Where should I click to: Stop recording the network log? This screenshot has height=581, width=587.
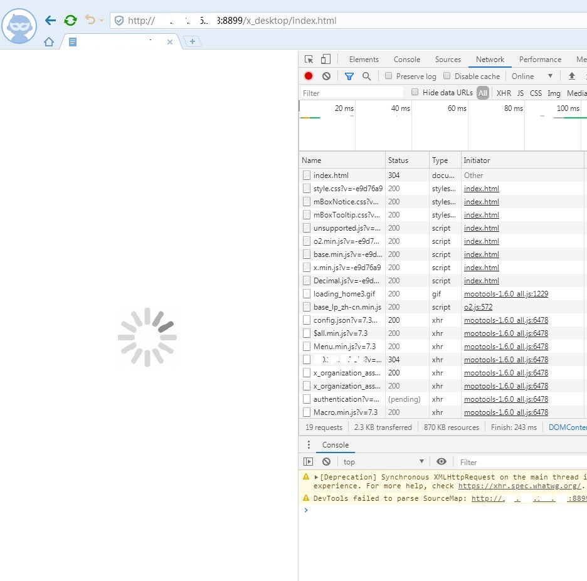309,76
